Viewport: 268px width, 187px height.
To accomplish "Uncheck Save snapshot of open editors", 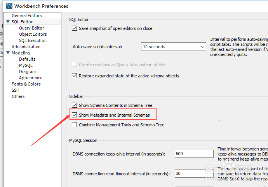I will click(74, 28).
